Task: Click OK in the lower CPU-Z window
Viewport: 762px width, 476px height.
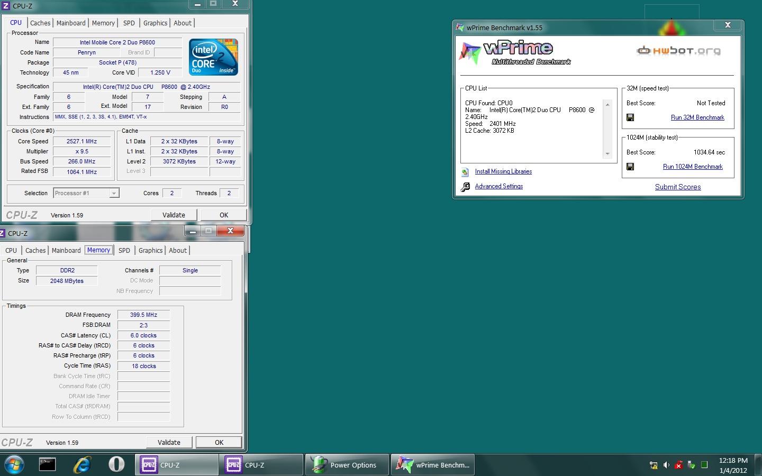Action: (219, 442)
